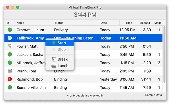The height and width of the screenshot is (105, 171).
Task: Click the clocked-in summary in status bar
Action: click(x=85, y=96)
